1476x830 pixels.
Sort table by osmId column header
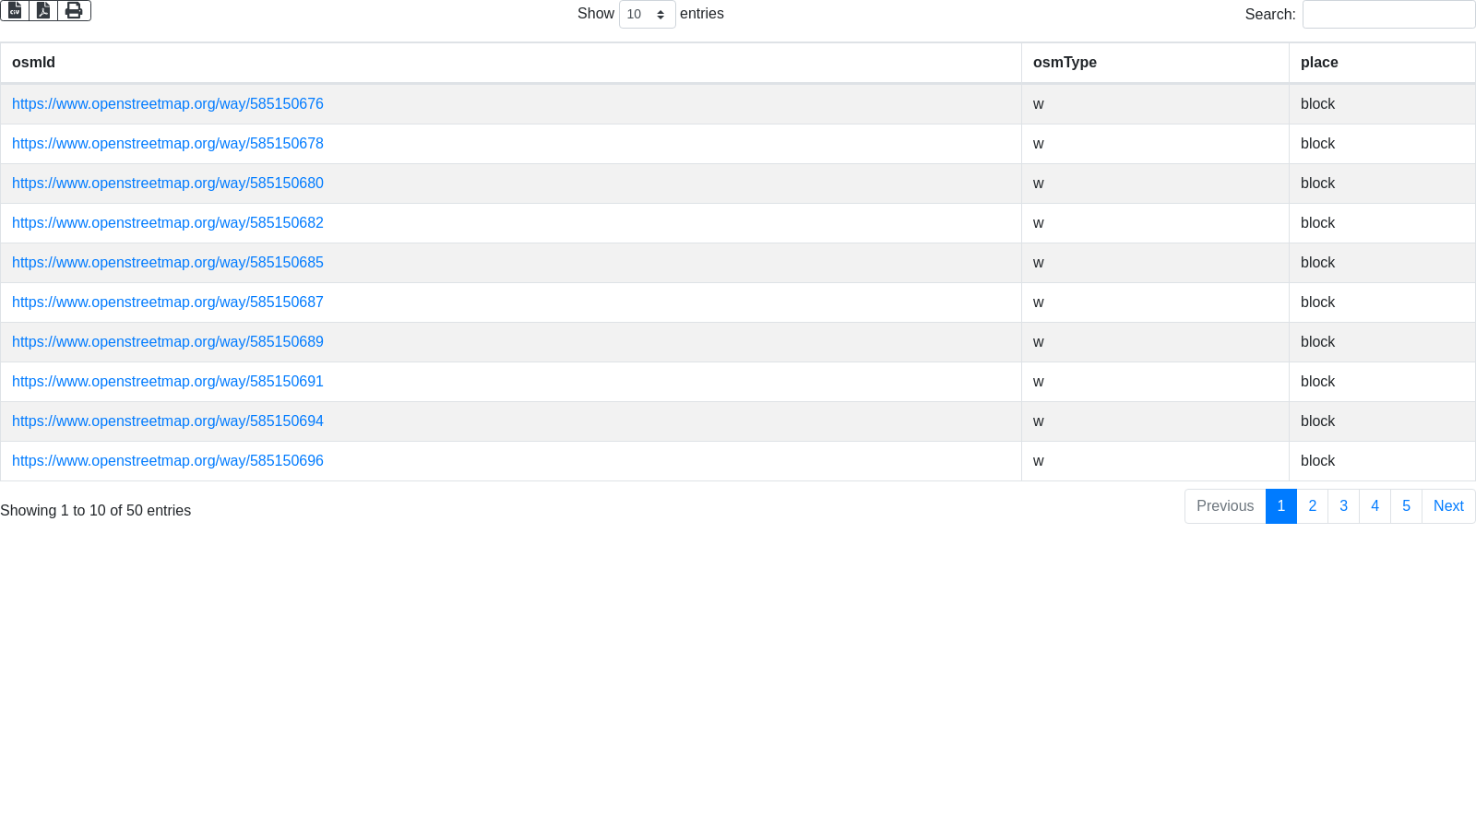33,63
